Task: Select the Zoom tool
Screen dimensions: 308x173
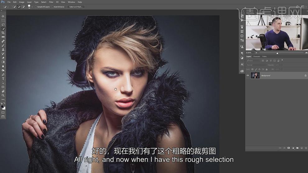Action: pyautogui.click(x=3, y=95)
